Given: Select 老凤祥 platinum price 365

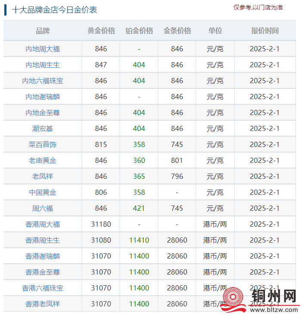Looking at the screenshot, I should pos(139,176).
